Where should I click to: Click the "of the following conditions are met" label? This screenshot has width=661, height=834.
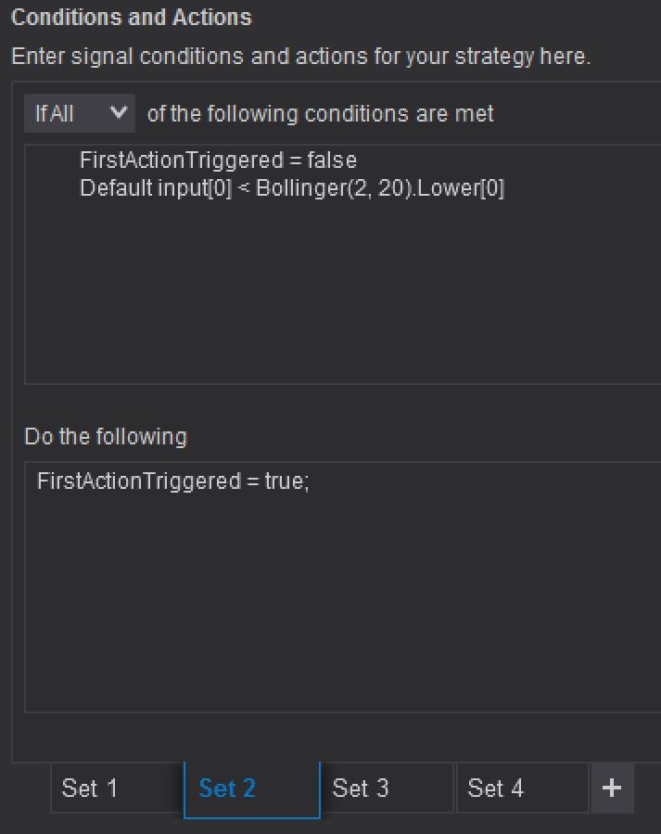click(321, 114)
